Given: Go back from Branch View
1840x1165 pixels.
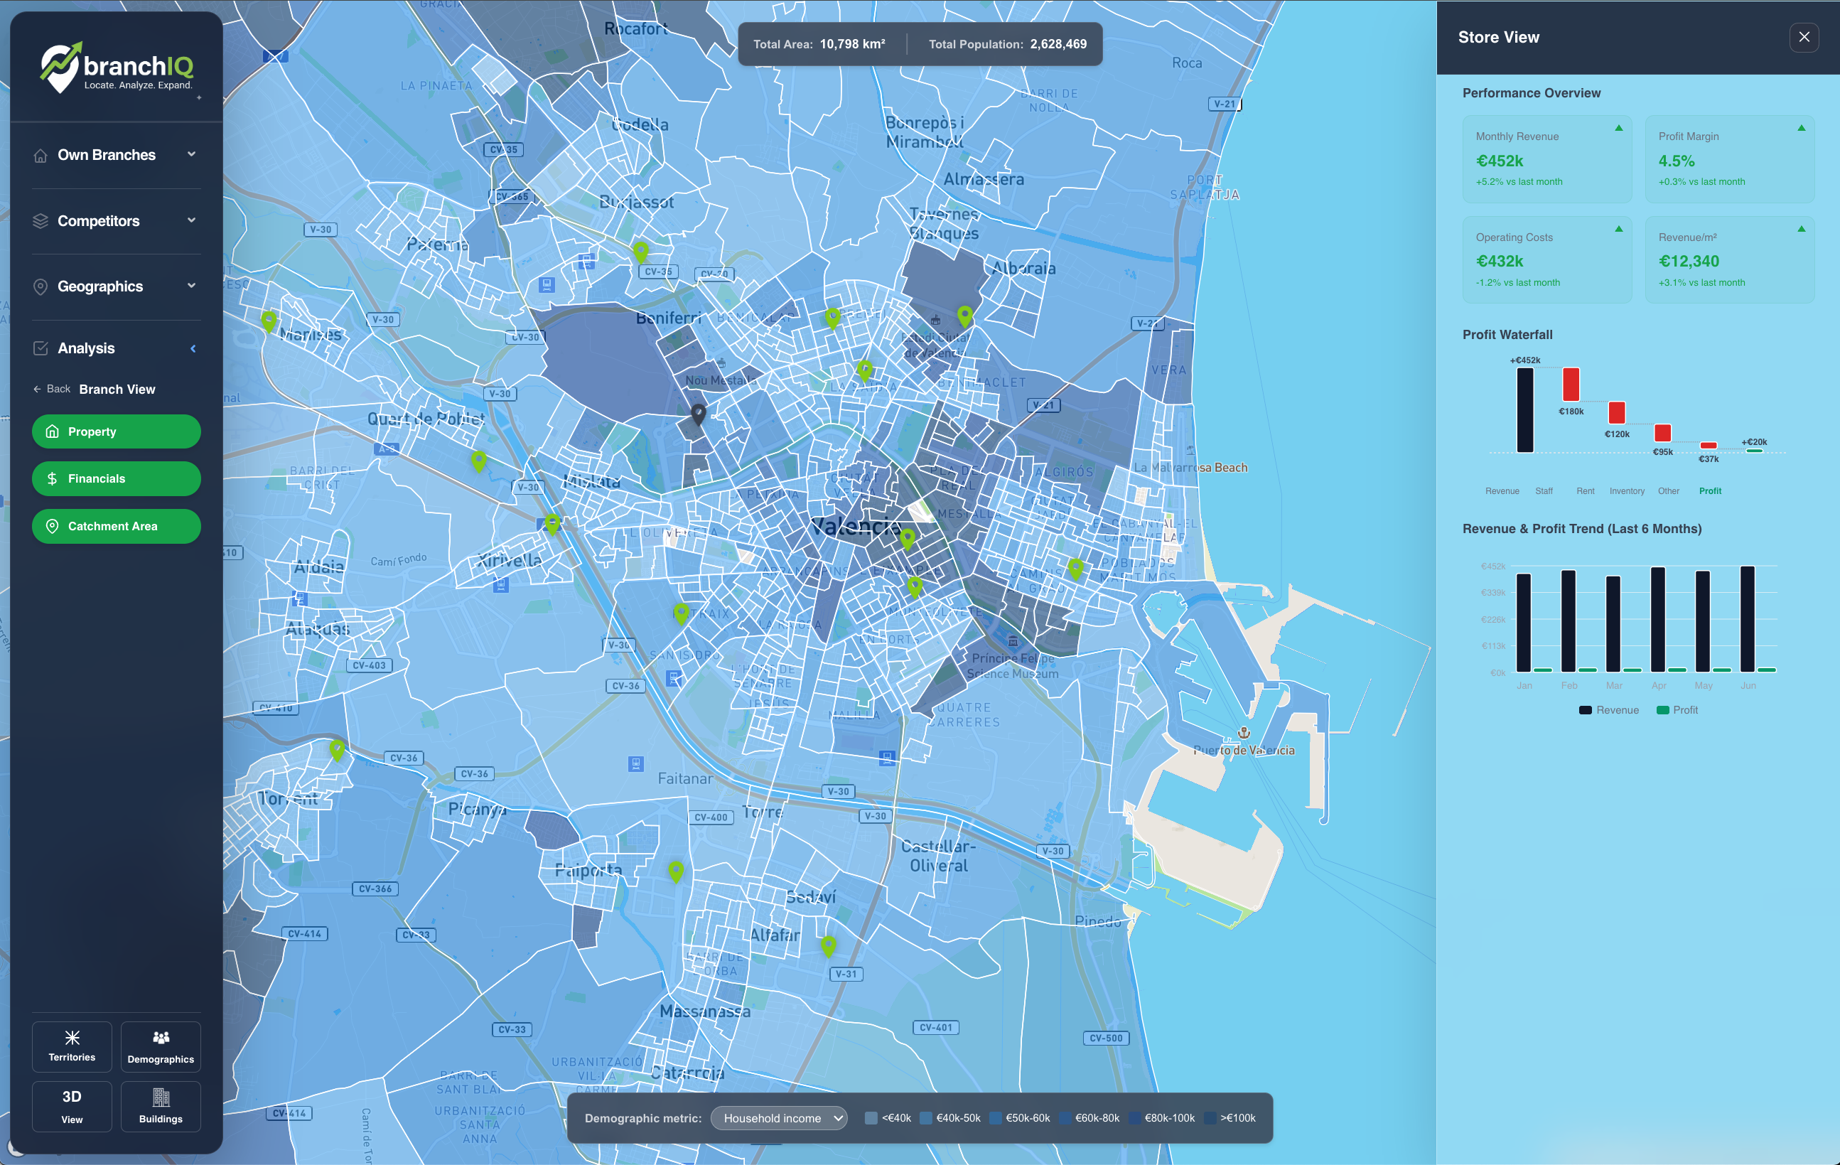Looking at the screenshot, I should click(x=51, y=388).
